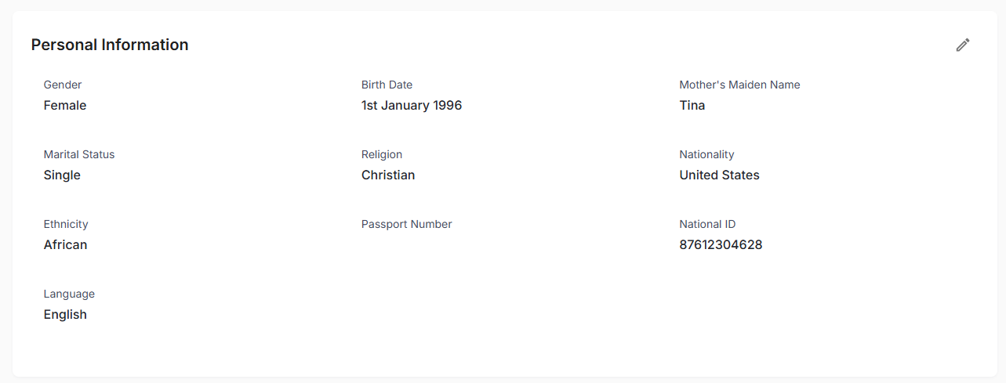Viewport: 1006px width, 383px height.
Task: Click the Religion field label
Action: pyautogui.click(x=382, y=154)
